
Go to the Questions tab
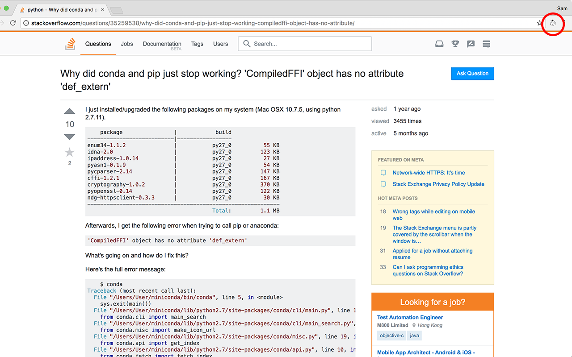click(98, 44)
